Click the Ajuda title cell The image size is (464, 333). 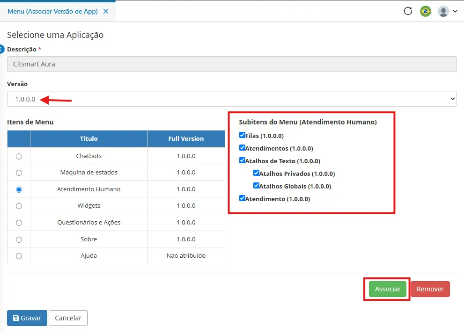(88, 255)
